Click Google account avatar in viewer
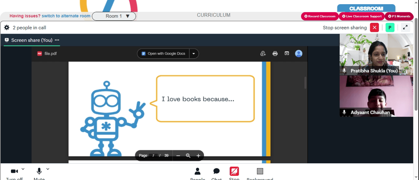 tap(298, 54)
